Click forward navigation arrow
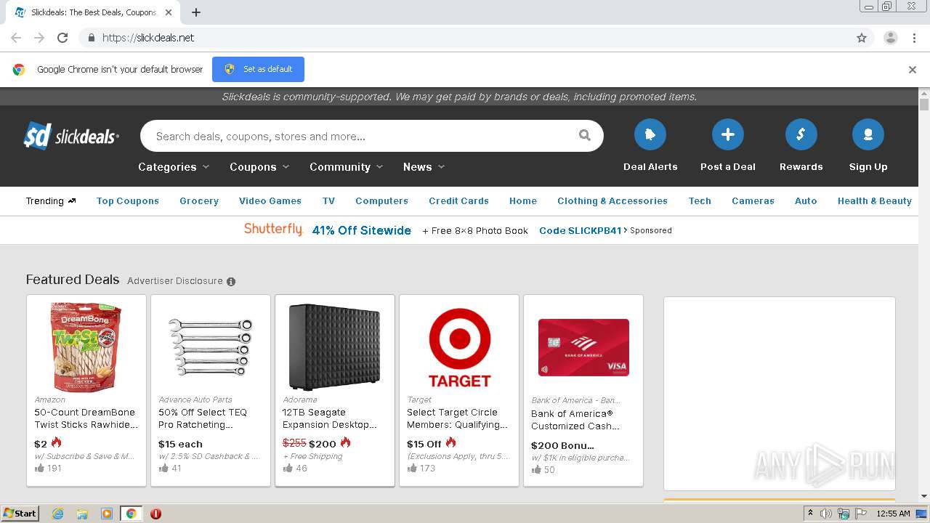Viewport: 930px width, 523px height. click(x=39, y=38)
